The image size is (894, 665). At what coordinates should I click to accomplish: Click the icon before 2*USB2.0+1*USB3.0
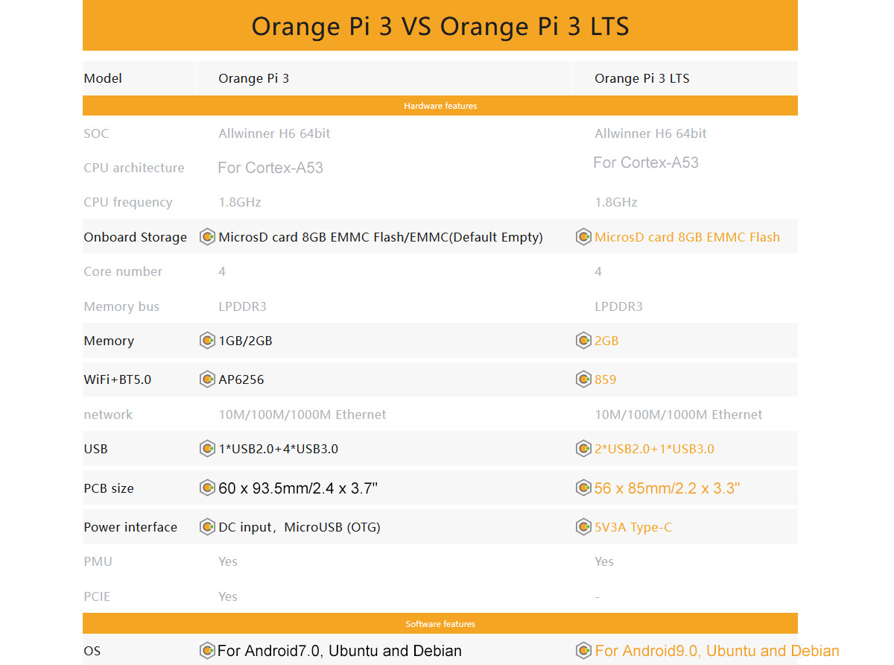tap(584, 449)
